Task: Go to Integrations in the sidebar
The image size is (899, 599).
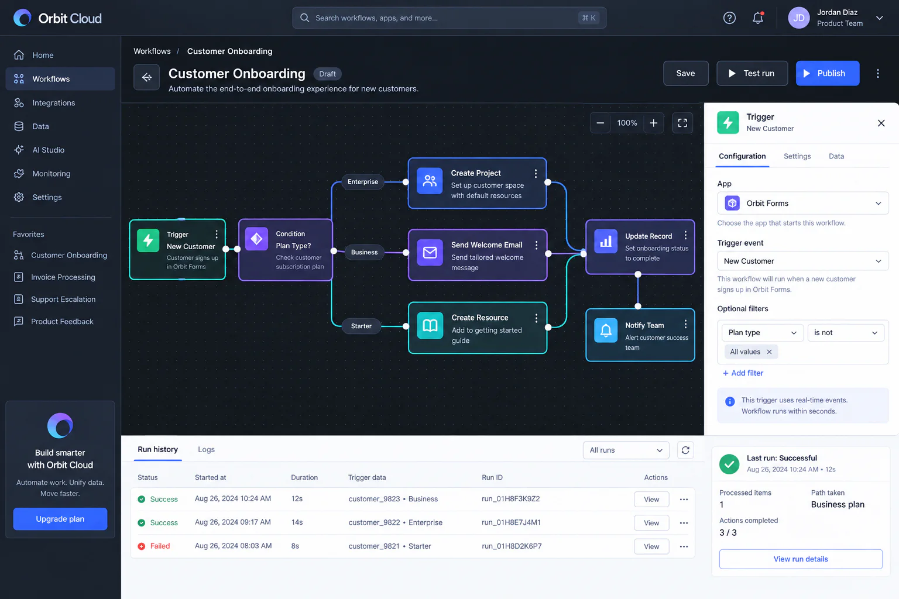Action: [60, 103]
